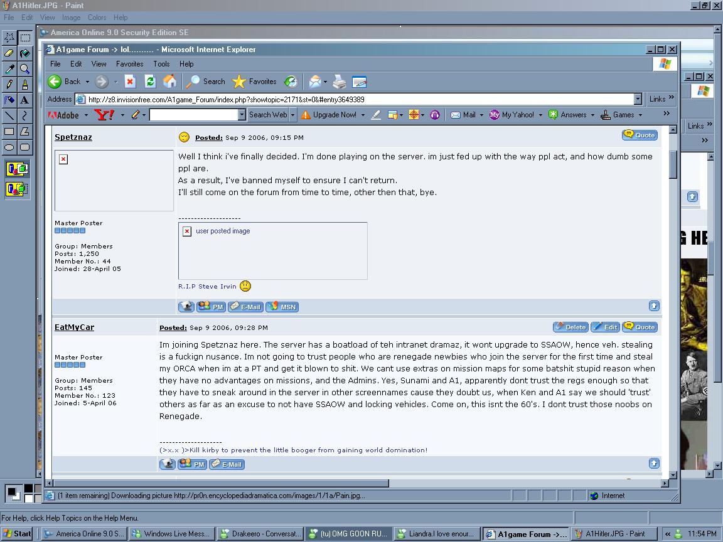Open the EatMyCar username link
The image size is (723, 542).
coord(74,327)
